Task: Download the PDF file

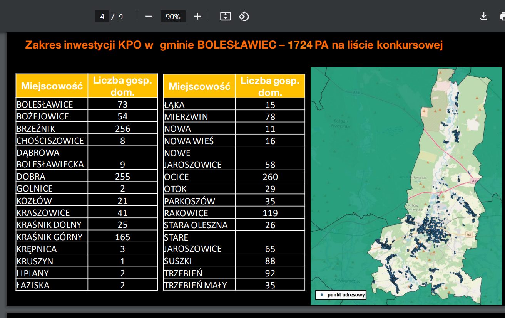Action: tap(484, 16)
